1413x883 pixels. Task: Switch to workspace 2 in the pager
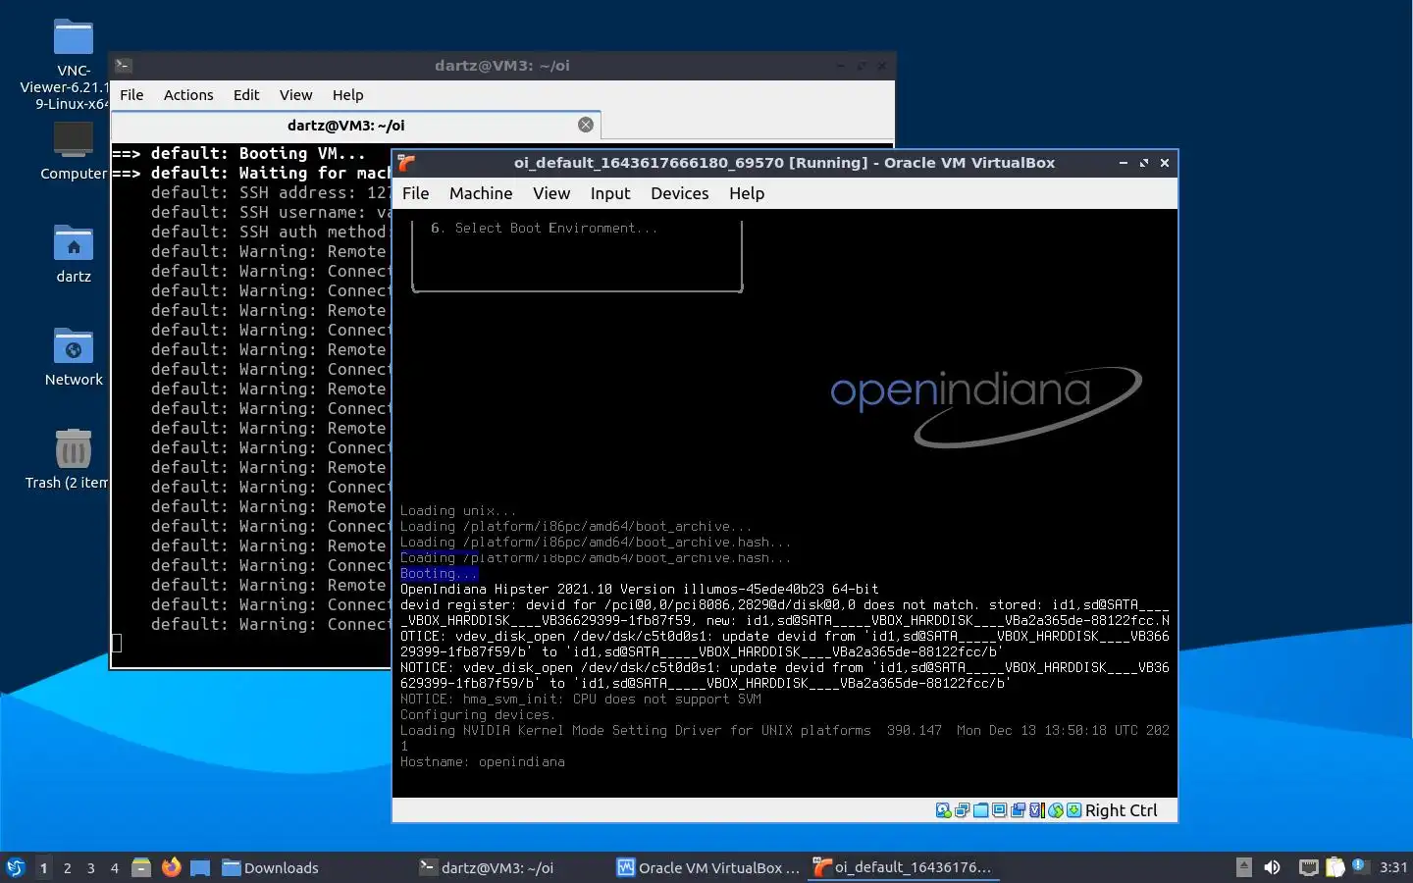point(67,868)
